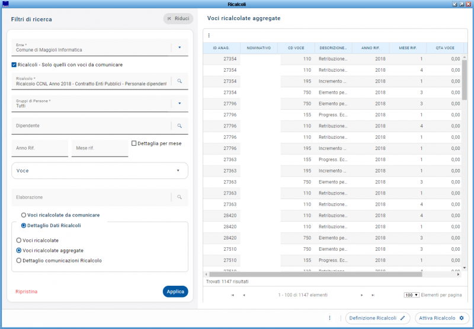Choose the Dettaglio comunicazioni Ricalcolo option

[19, 260]
